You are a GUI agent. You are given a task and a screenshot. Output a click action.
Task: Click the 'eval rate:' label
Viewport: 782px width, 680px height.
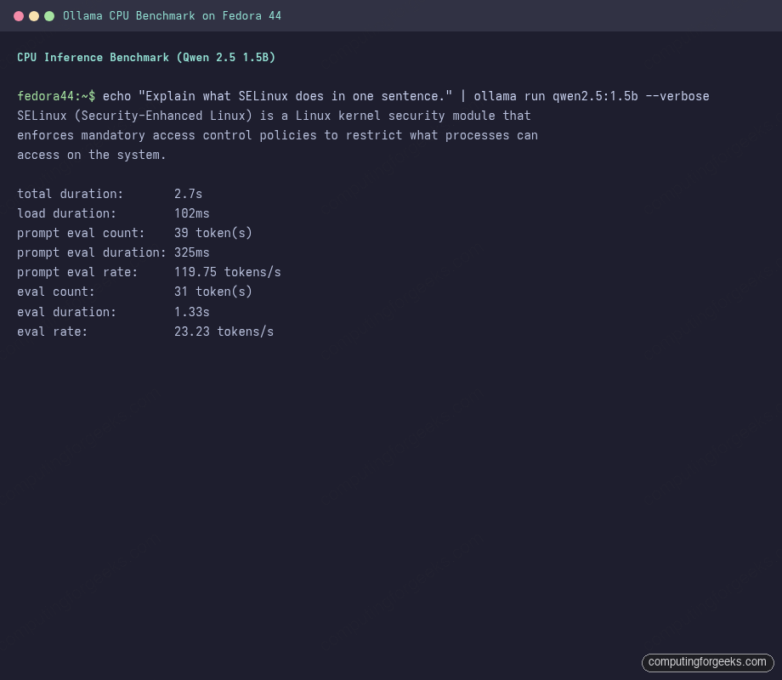[x=53, y=331]
